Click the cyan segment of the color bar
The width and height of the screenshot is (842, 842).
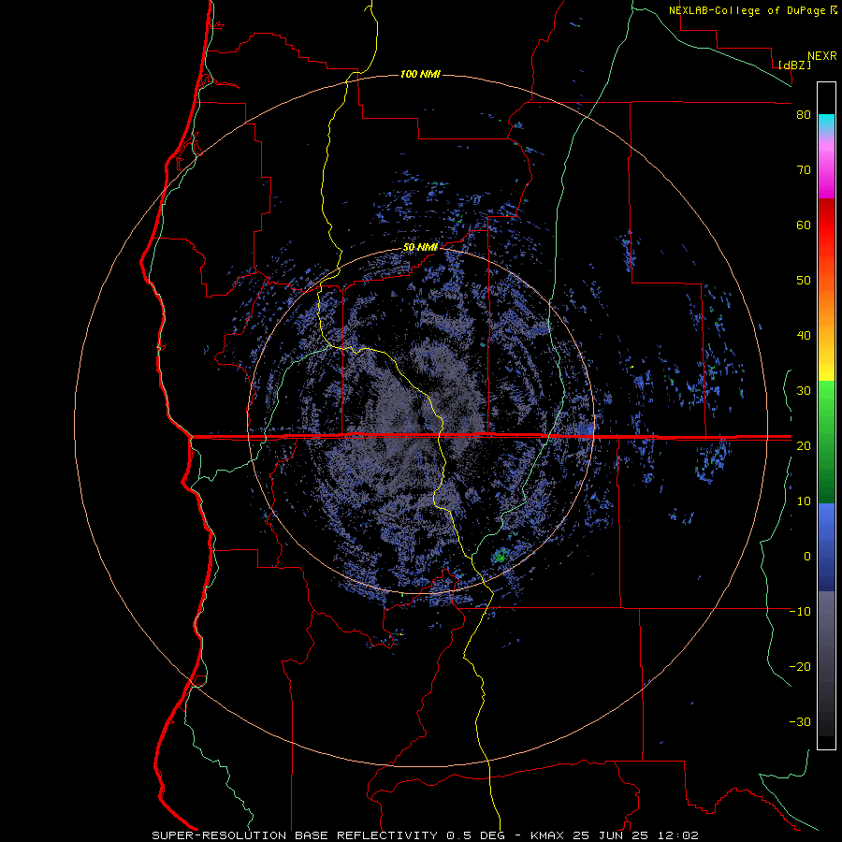coord(826,123)
